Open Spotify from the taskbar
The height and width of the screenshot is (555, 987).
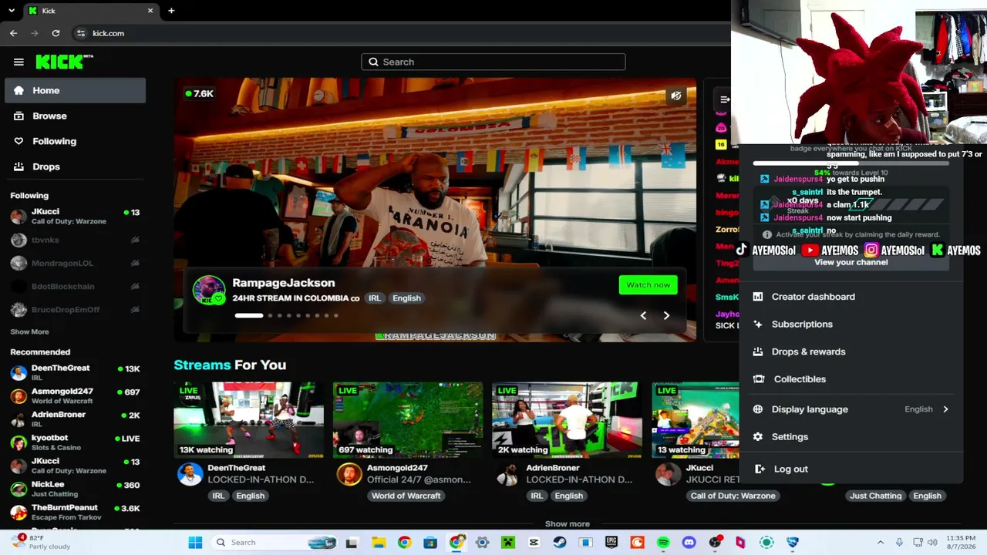[663, 543]
